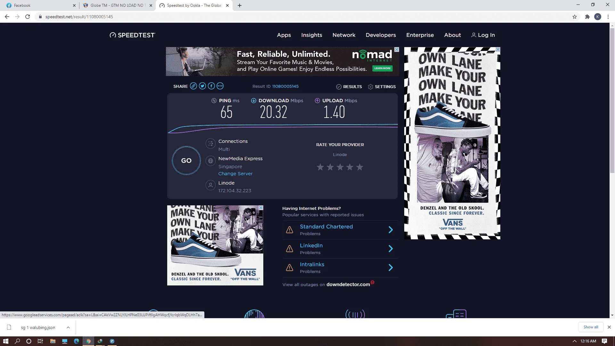
Task: Click the taskbar clock 12:16 AM
Action: coord(588,341)
